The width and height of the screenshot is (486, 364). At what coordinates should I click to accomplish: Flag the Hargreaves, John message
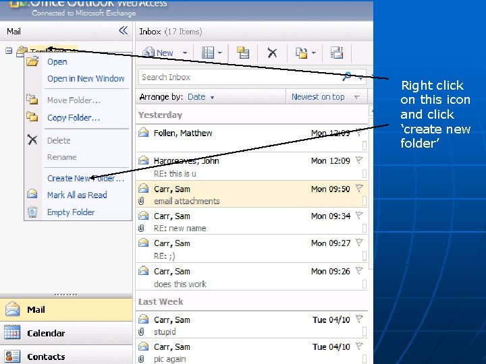[x=359, y=160]
